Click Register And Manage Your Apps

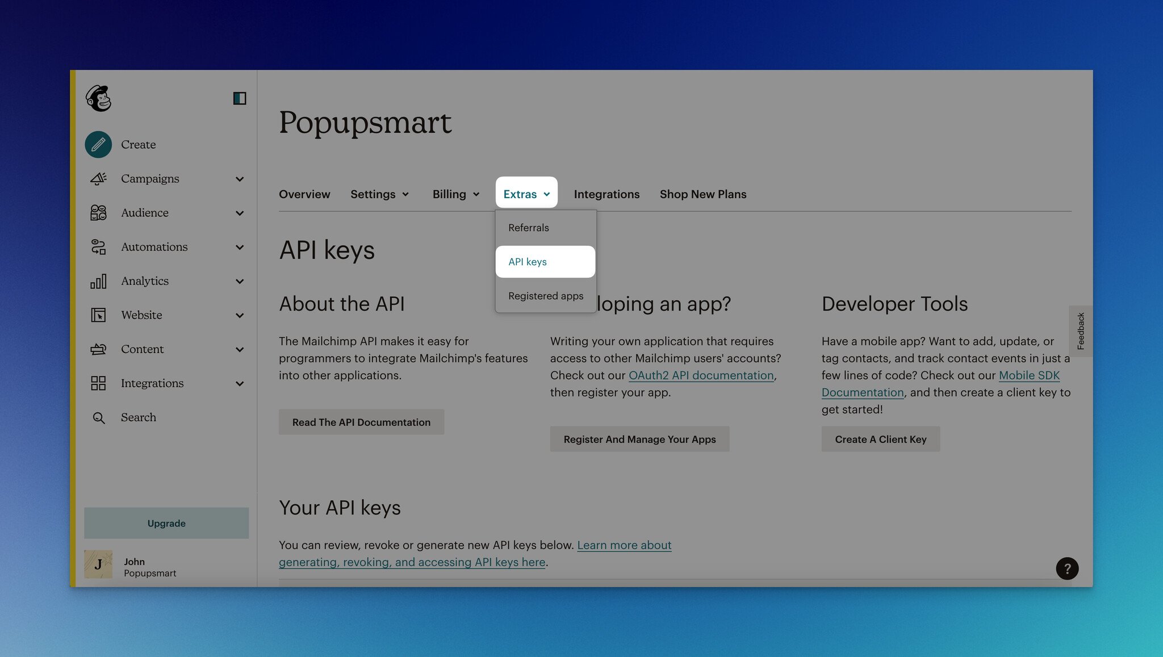pos(640,438)
